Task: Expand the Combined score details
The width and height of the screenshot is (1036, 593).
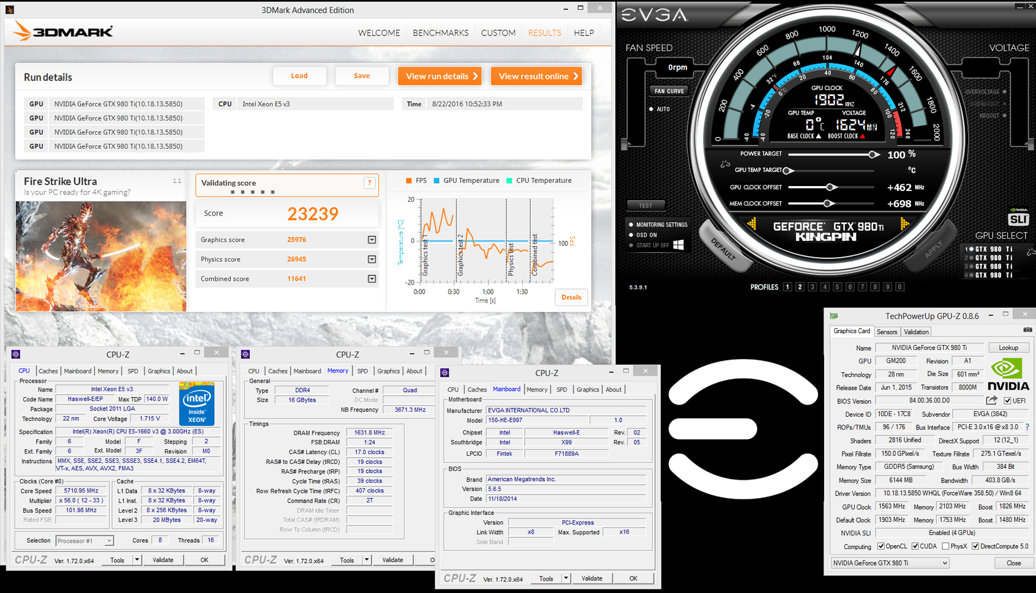Action: (372, 279)
